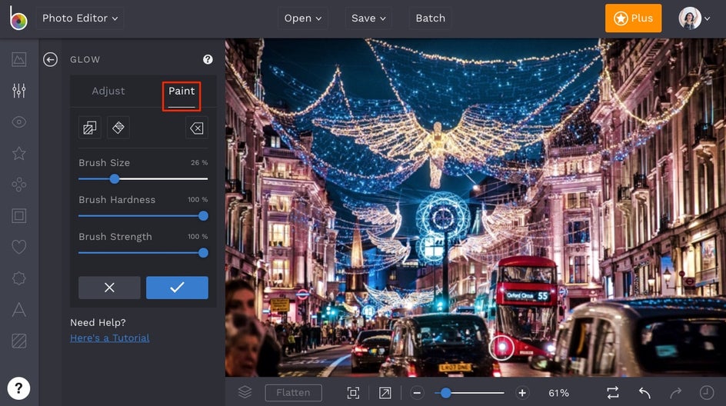Click the Brush Size 26 % value
Image resolution: width=726 pixels, height=406 pixels.
pos(199,162)
